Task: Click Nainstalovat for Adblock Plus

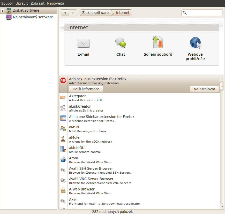Action: tap(204, 89)
